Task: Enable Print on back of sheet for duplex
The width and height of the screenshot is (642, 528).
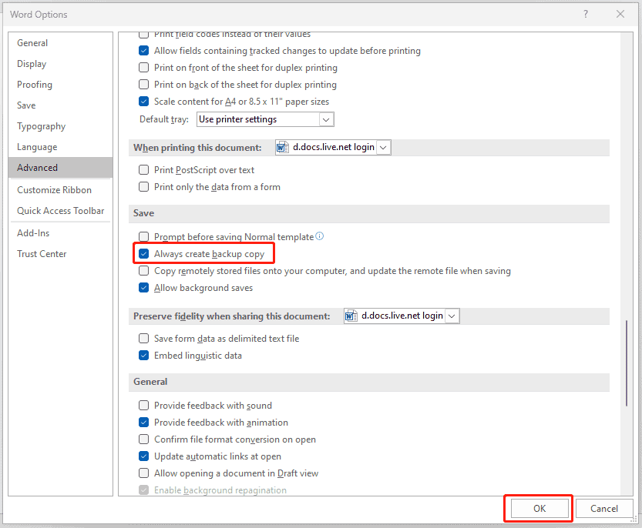Action: coord(143,84)
